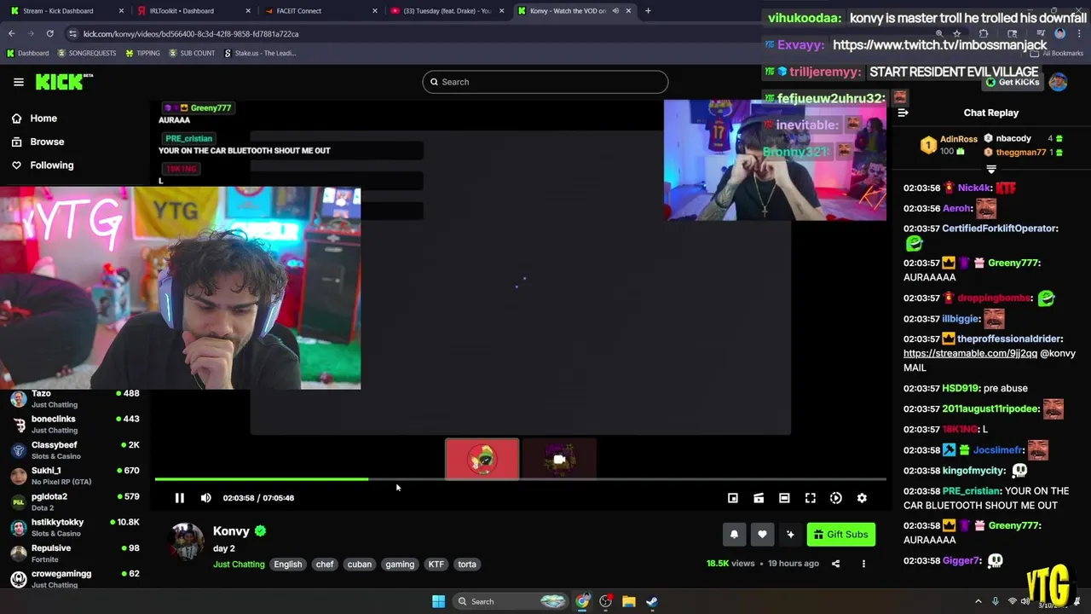The width and height of the screenshot is (1091, 614).
Task: Open Repulsive channel in sidebar
Action: coord(74,553)
